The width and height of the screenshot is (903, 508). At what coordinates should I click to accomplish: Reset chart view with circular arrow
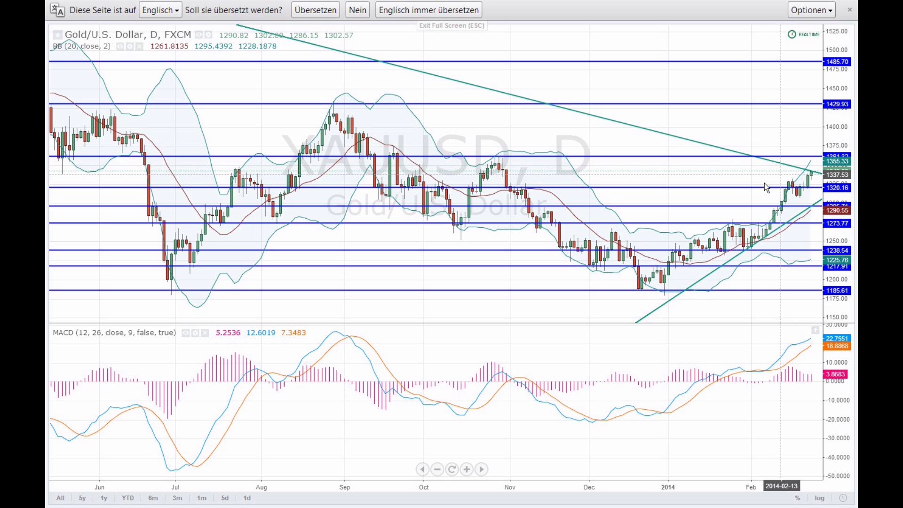point(452,469)
